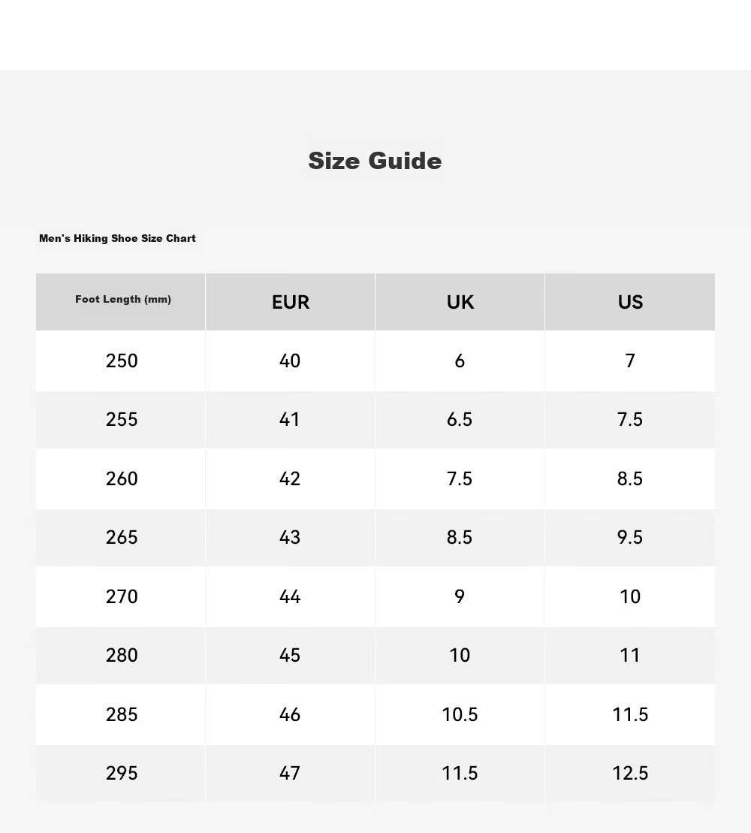Click the EUR size 42 cell

[290, 478]
